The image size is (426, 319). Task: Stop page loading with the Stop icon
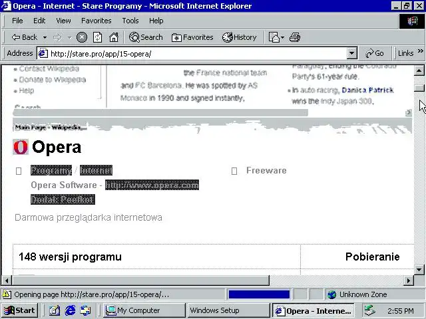point(81,37)
